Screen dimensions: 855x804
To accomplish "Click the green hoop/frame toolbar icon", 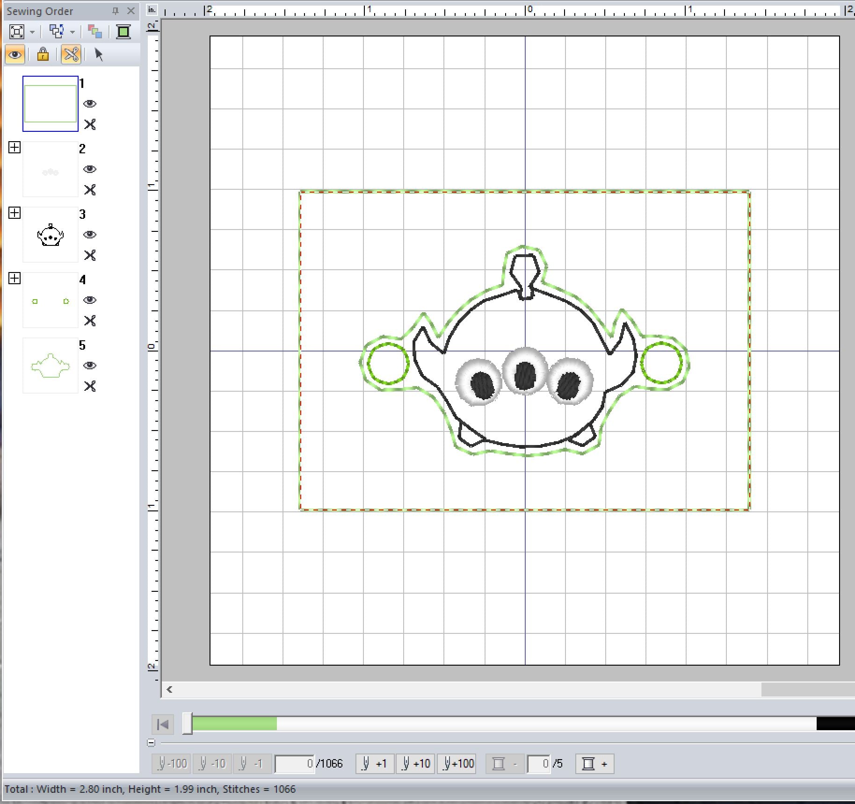I will coord(123,32).
